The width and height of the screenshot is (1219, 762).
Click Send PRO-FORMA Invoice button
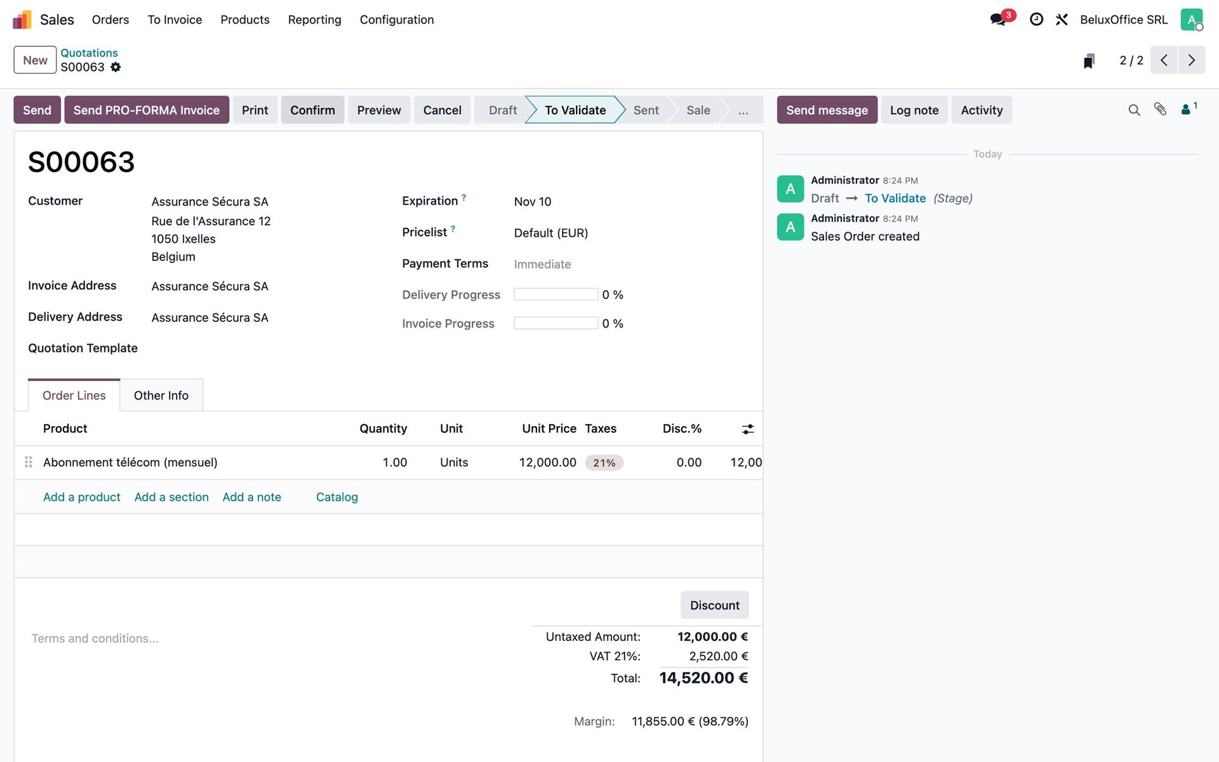coord(147,110)
